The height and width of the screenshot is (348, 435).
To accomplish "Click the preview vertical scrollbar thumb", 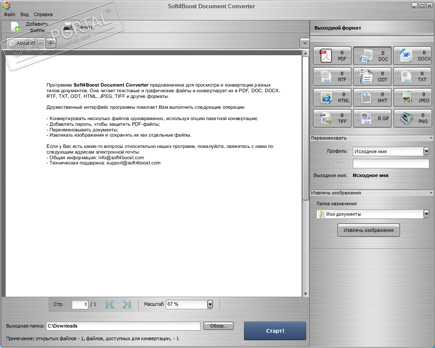I will click(x=305, y=128).
